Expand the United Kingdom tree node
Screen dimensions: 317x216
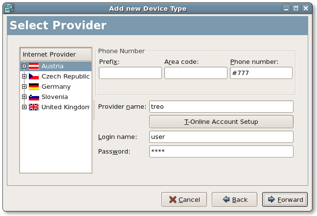[24, 107]
